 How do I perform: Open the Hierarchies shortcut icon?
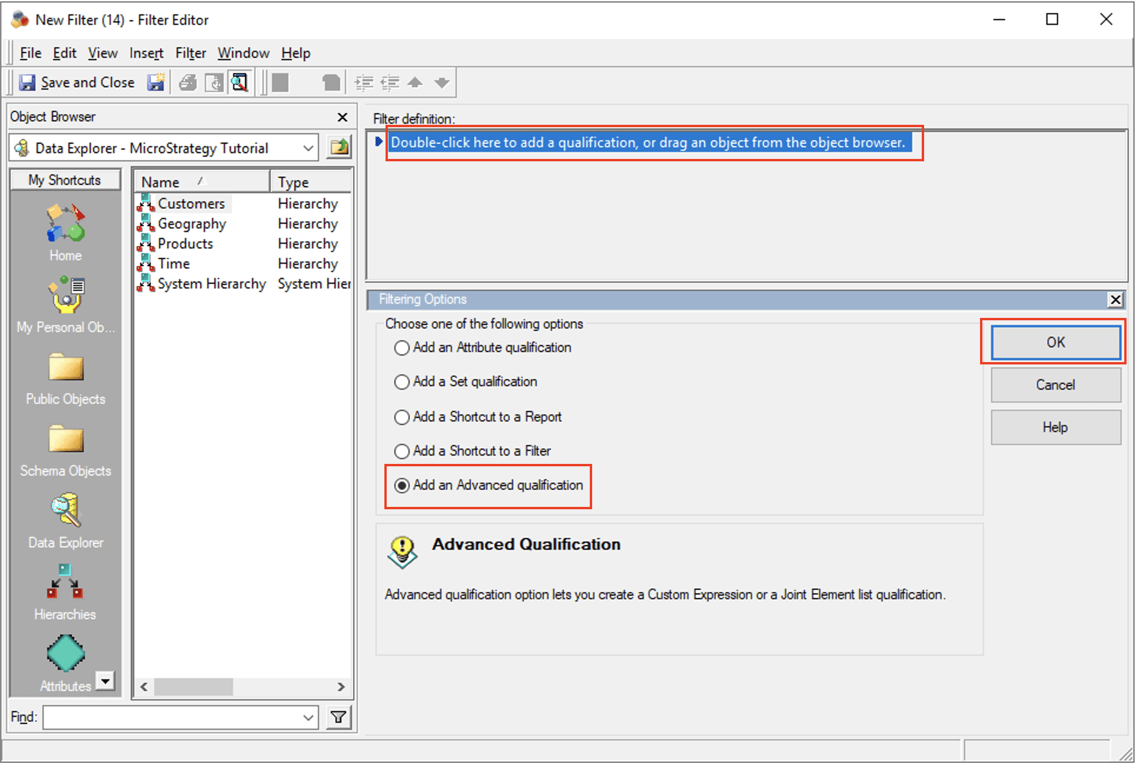65,582
